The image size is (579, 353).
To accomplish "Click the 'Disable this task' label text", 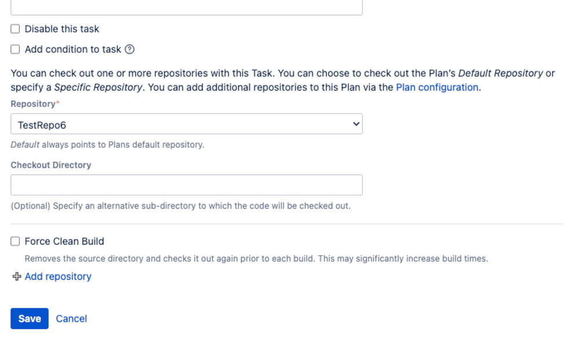I will coord(62,29).
